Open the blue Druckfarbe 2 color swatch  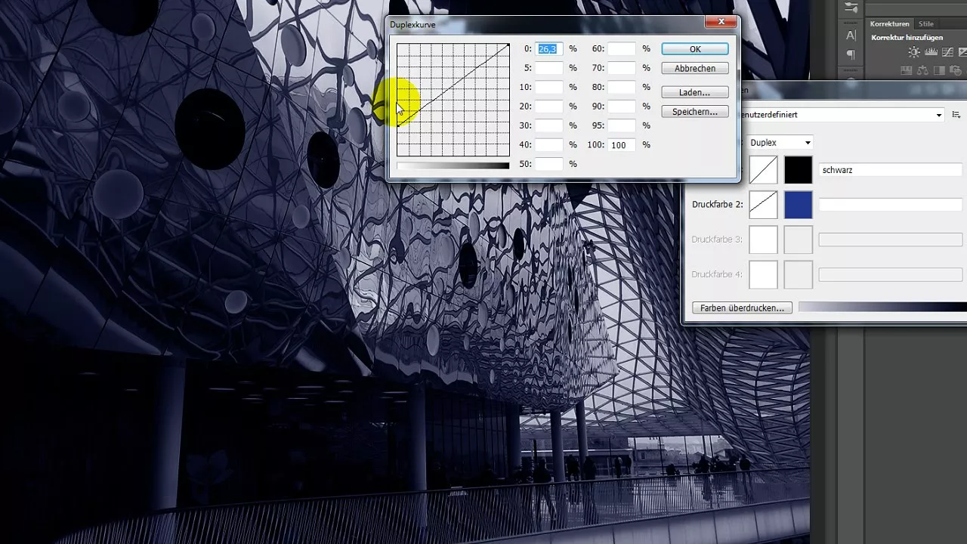[798, 204]
